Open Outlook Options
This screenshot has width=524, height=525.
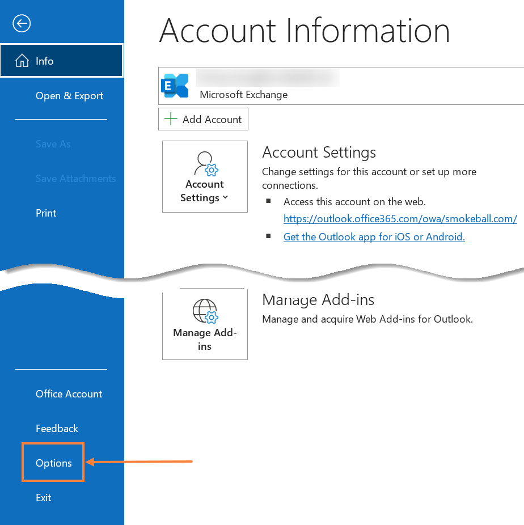[53, 463]
